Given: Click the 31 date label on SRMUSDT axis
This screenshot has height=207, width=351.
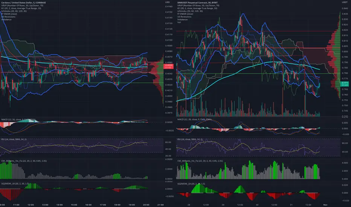Looking at the screenshot, I should pyautogui.click(x=291, y=205).
